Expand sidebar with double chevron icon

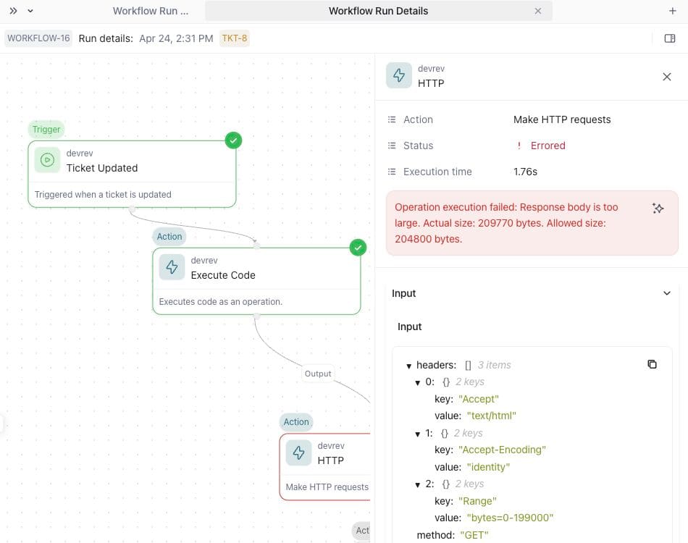click(x=13, y=11)
